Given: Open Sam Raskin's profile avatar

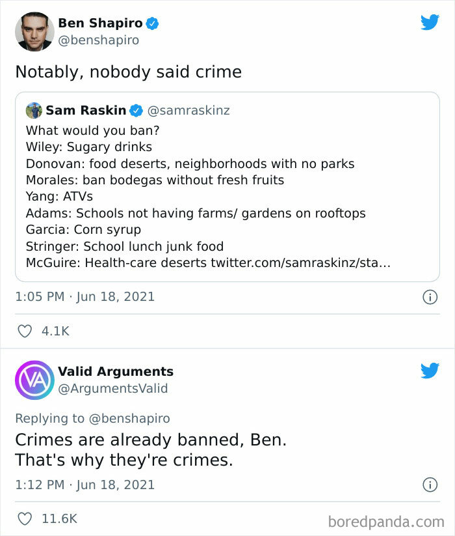Looking at the screenshot, I should 34,109.
